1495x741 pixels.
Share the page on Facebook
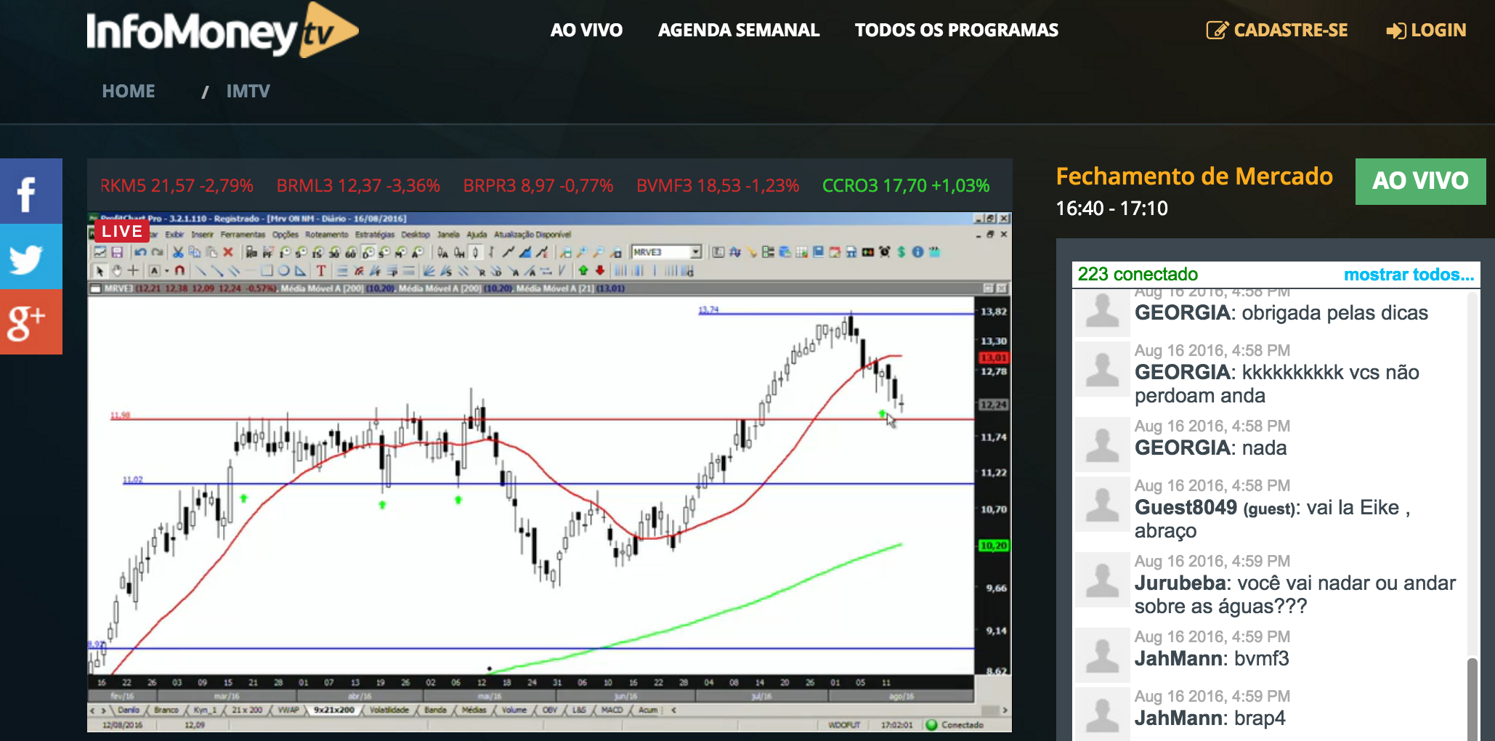pos(31,191)
